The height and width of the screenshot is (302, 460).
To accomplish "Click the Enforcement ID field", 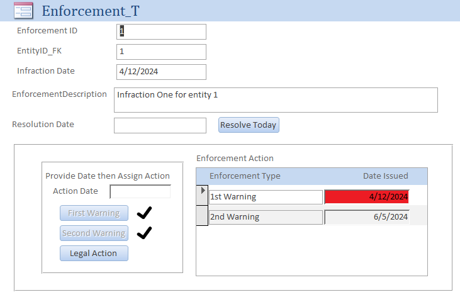I will pos(161,31).
